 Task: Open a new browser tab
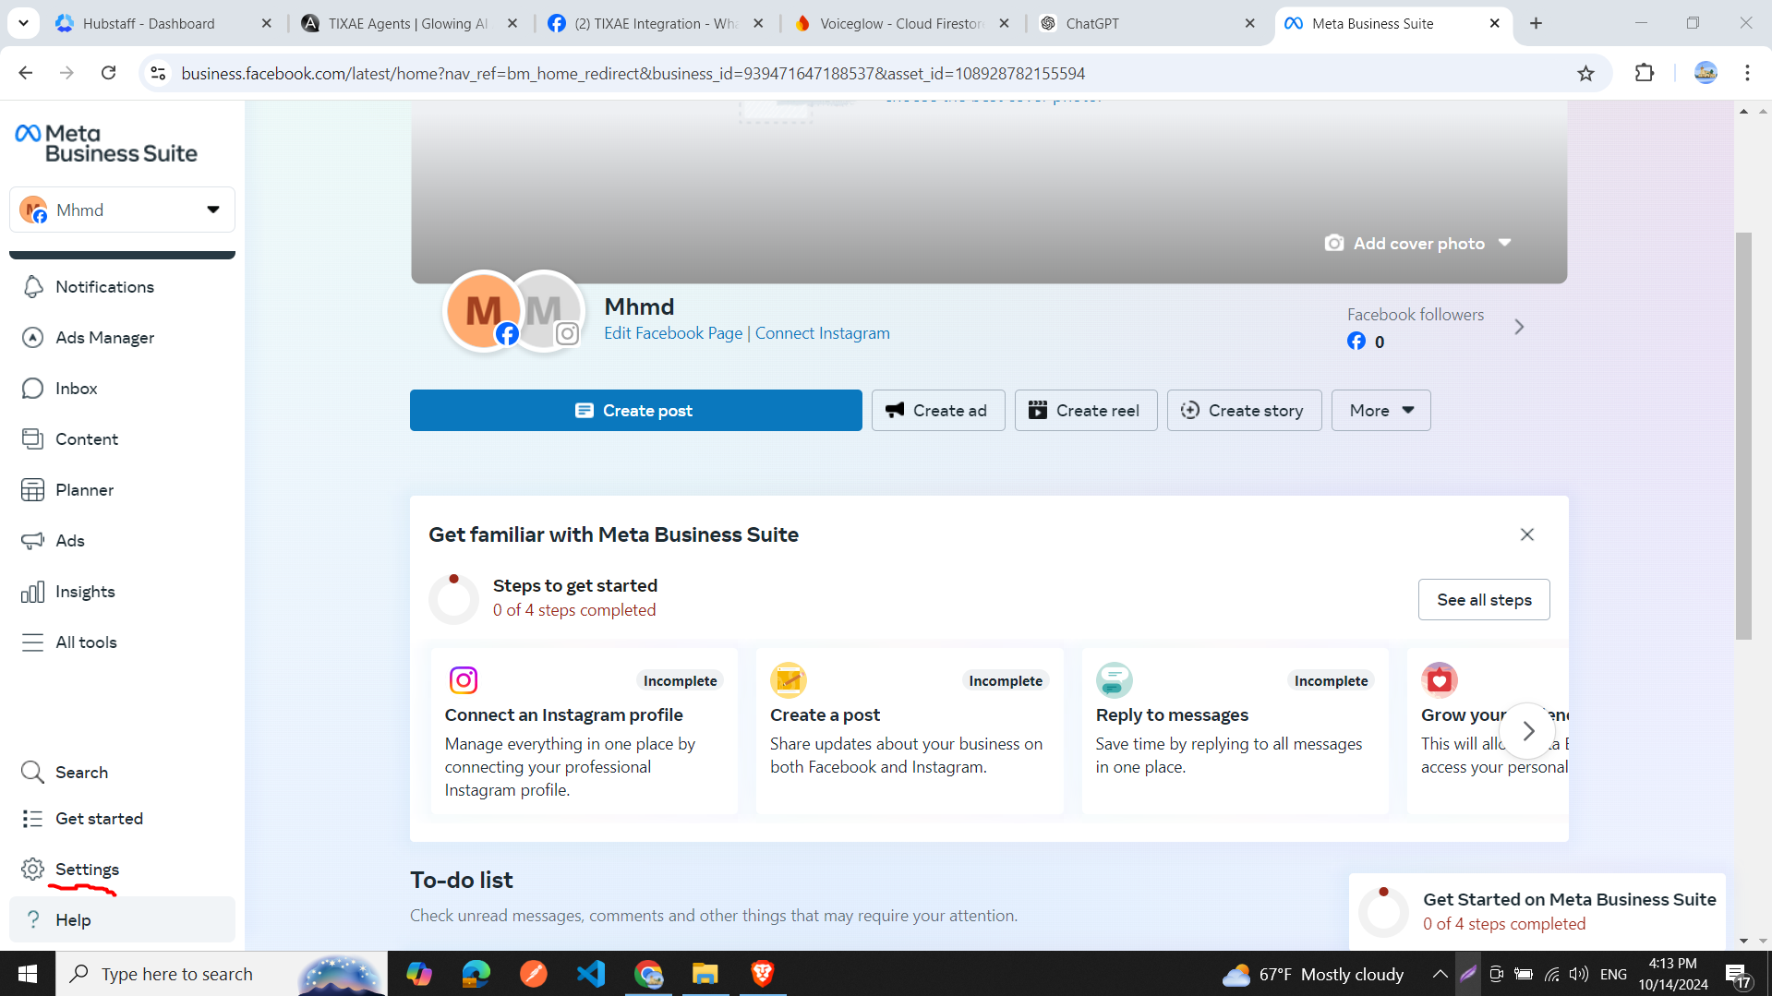[1536, 23]
